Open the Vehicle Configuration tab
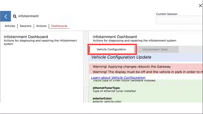Screen dimensions: 203x114 click(x=111, y=49)
